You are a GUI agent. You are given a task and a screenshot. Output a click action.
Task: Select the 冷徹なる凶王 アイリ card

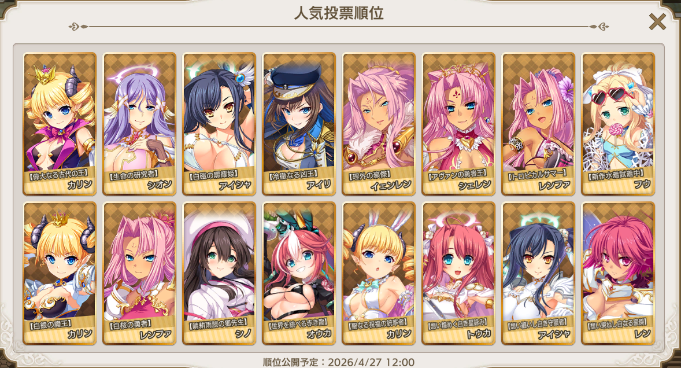(299, 124)
